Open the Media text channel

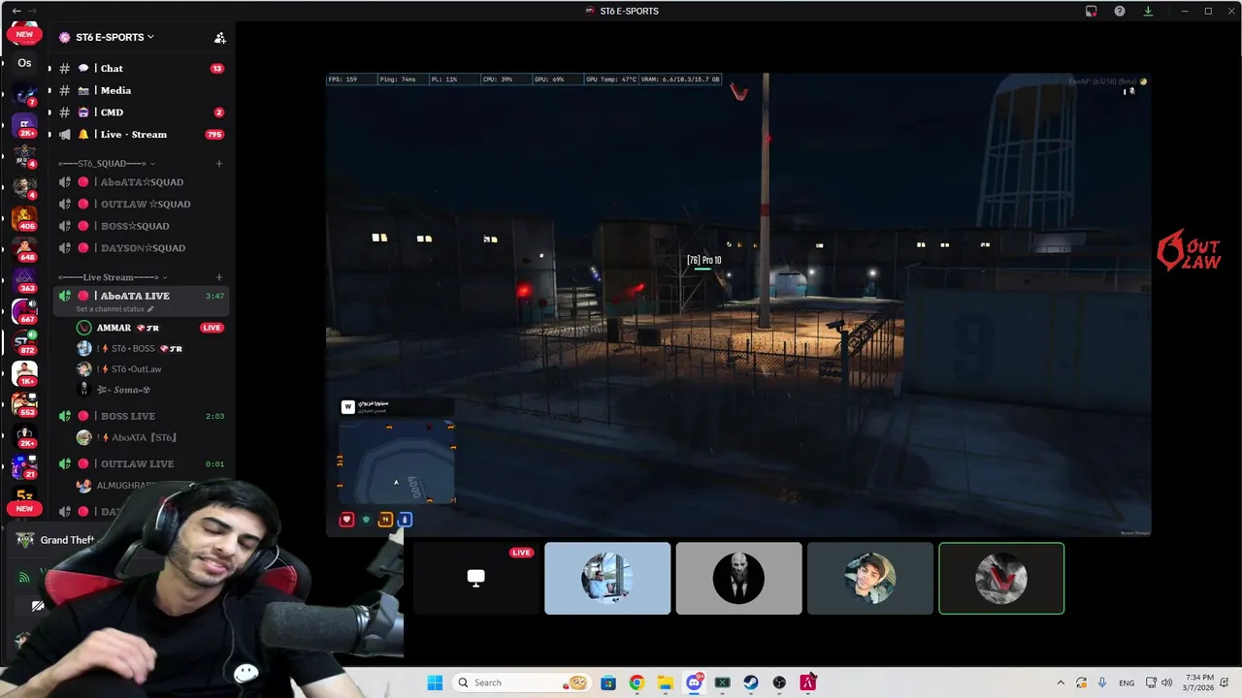(x=141, y=90)
